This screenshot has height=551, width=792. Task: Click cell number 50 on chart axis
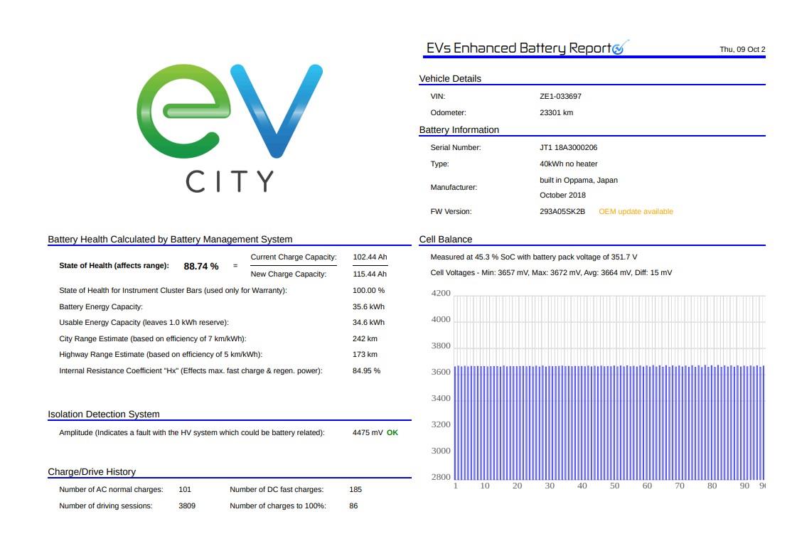pyautogui.click(x=614, y=486)
